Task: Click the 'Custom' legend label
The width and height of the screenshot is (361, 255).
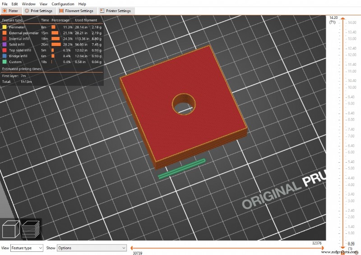Action: 15,62
